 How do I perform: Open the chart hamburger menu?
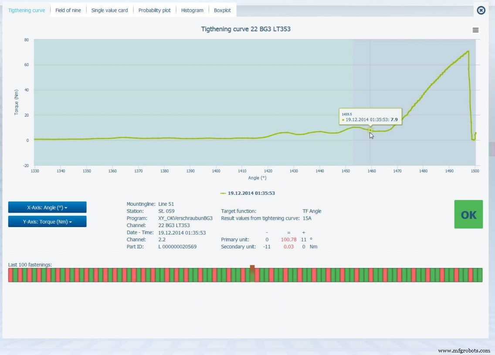(x=475, y=30)
